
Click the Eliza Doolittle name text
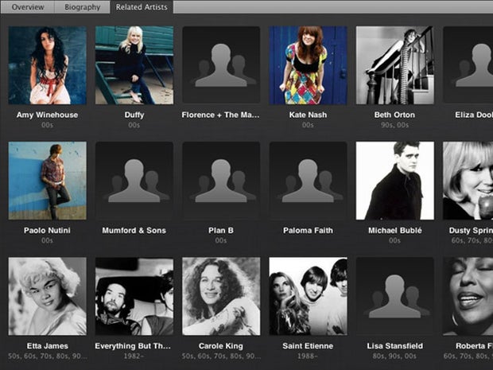click(x=474, y=115)
